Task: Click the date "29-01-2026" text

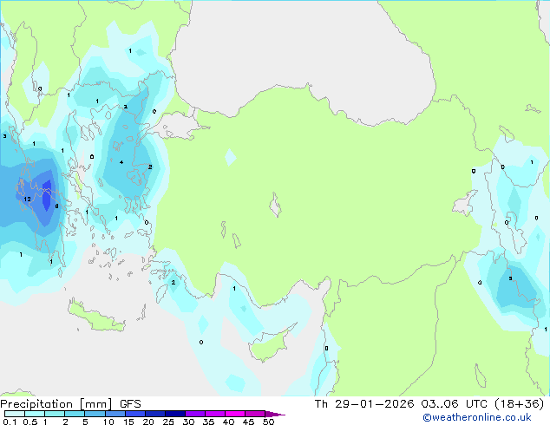Action: [374, 404]
